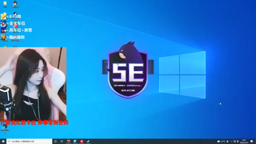This screenshot has width=256, height=144.
Task: Open Cortana circle icon on taskbar
Action: point(55,141)
